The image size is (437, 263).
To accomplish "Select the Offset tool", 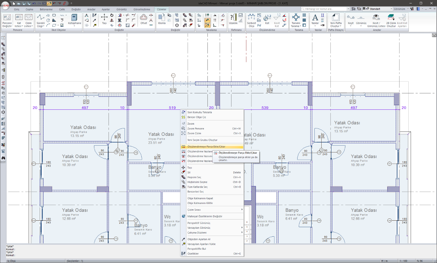I will (144, 19).
